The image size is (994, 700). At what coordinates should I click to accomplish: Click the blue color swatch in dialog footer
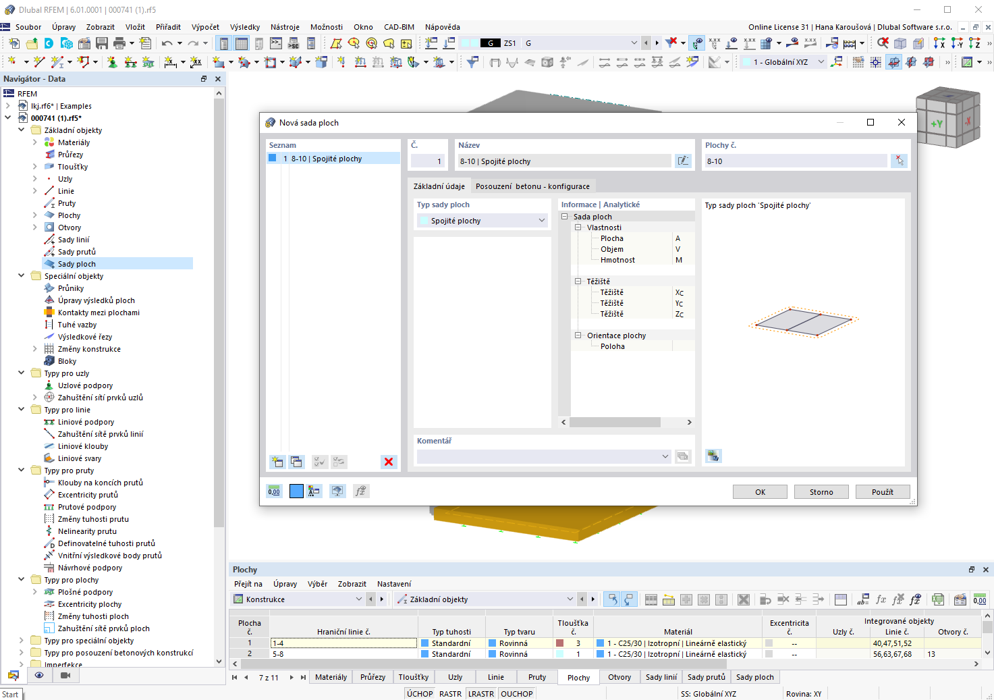pos(296,491)
